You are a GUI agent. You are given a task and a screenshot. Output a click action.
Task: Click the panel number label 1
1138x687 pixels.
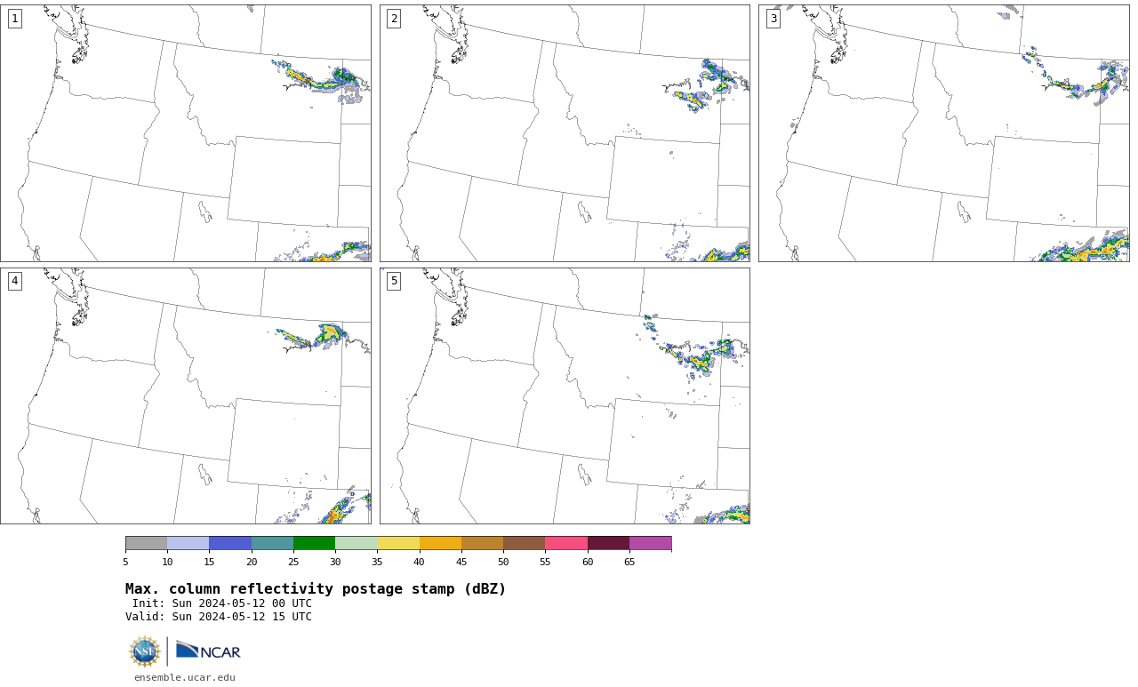[15, 19]
